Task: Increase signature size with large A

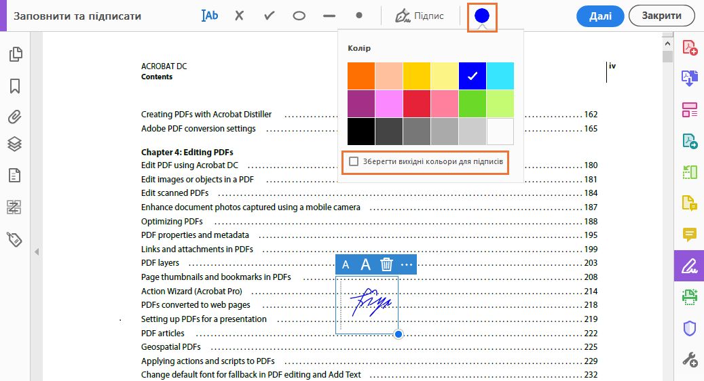Action: coord(365,264)
